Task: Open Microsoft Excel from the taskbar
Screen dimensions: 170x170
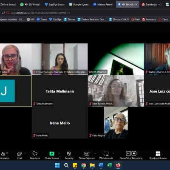Action: pyautogui.click(x=110, y=165)
